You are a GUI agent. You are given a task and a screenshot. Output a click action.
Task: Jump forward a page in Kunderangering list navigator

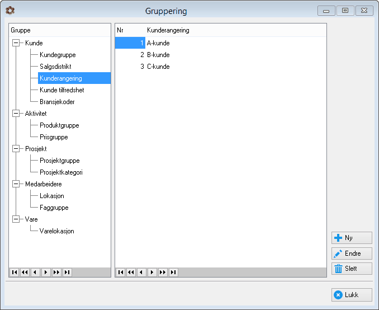(x=163, y=273)
